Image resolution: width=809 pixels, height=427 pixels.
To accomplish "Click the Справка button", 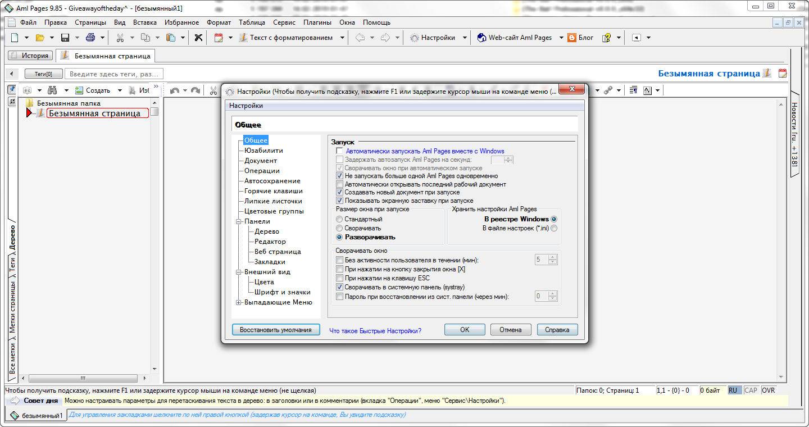I will coord(557,330).
